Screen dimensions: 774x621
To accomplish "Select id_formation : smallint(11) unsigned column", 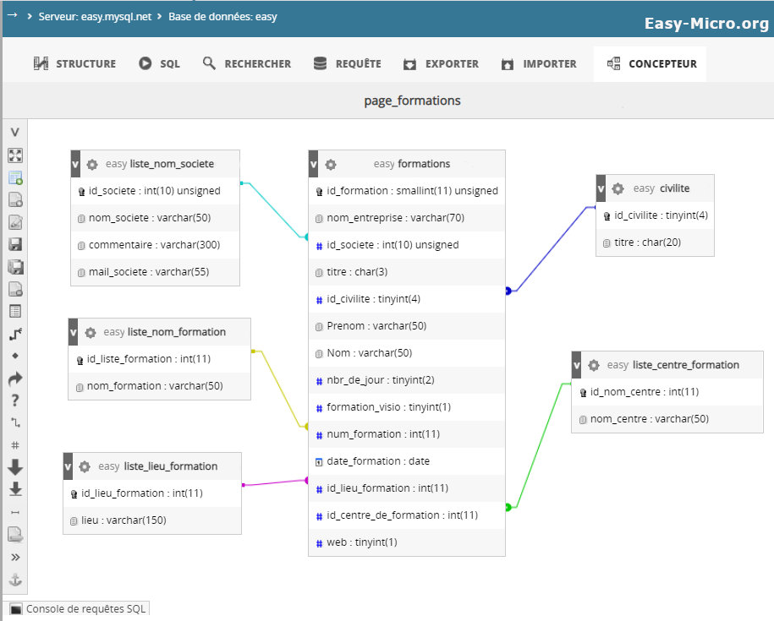I will click(x=407, y=191).
